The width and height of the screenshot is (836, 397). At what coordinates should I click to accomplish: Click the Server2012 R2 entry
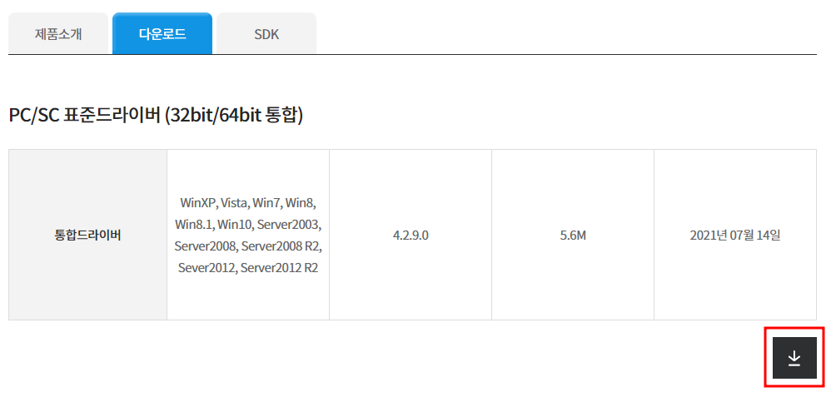click(279, 268)
